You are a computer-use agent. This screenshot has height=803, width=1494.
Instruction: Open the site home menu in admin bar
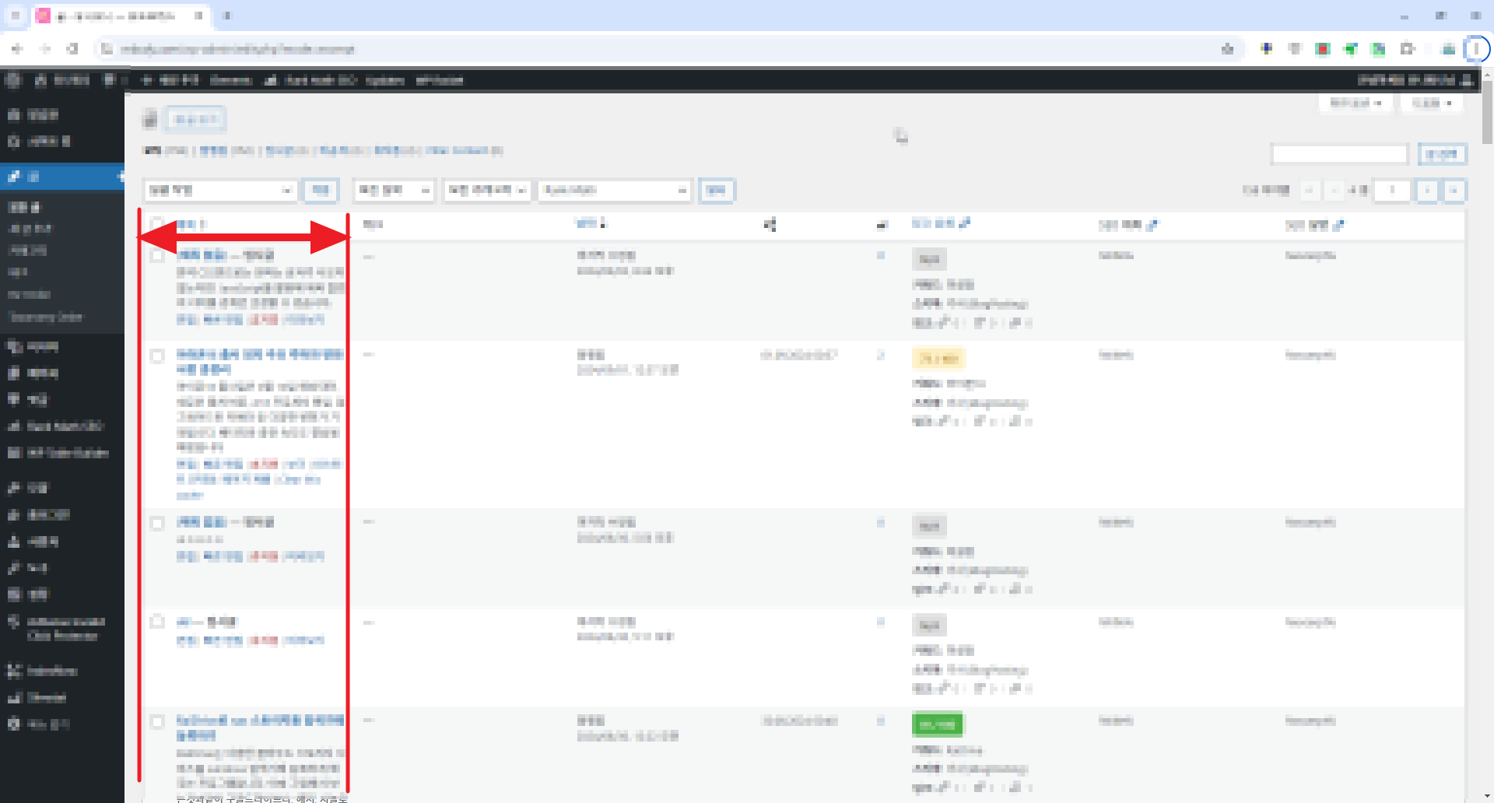coord(62,79)
